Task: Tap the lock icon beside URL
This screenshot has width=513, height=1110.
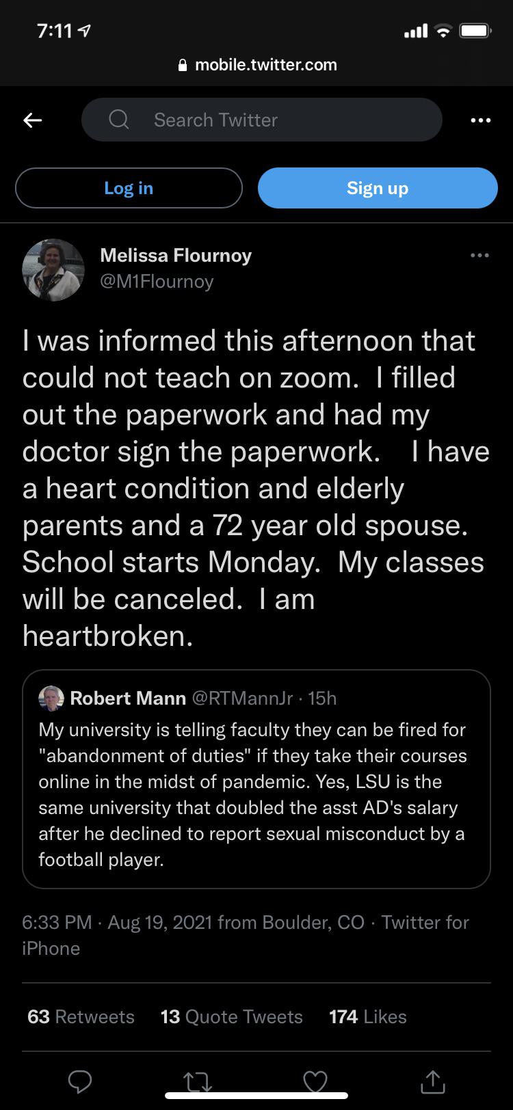Action: click(x=182, y=66)
